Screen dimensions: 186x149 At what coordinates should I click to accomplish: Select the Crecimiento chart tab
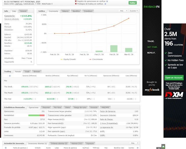pos(53,11)
